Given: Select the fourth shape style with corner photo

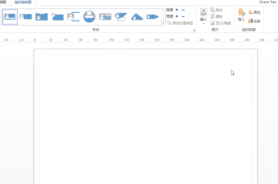Looking at the screenshot, I should [x=57, y=17].
